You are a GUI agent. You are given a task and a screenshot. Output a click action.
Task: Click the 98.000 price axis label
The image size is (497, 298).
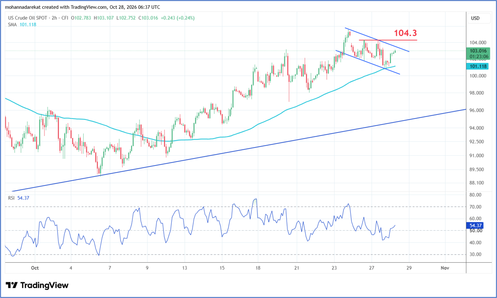[476, 93]
